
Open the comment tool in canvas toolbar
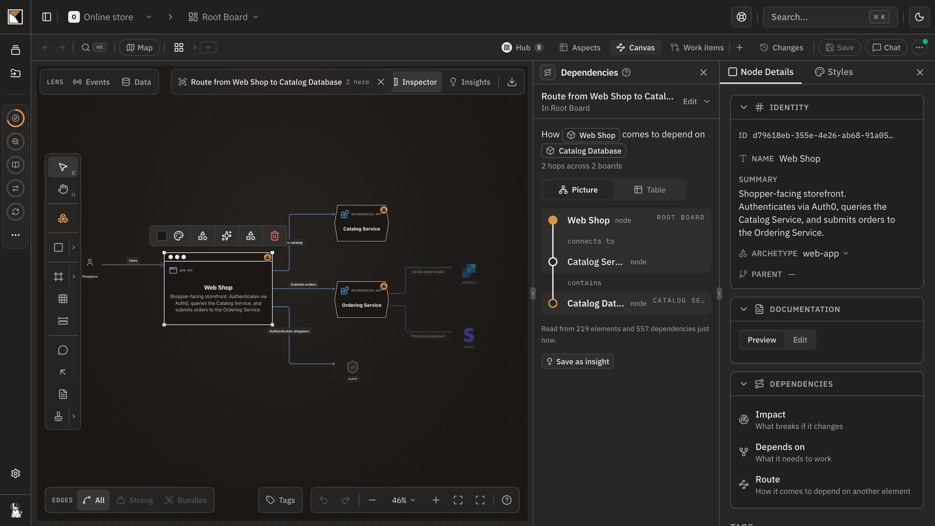pos(63,350)
